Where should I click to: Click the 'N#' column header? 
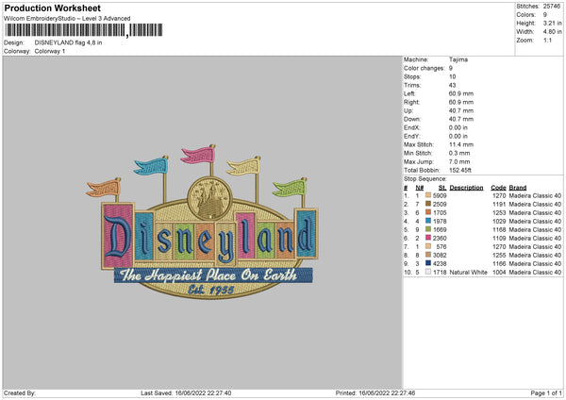pos(420,188)
